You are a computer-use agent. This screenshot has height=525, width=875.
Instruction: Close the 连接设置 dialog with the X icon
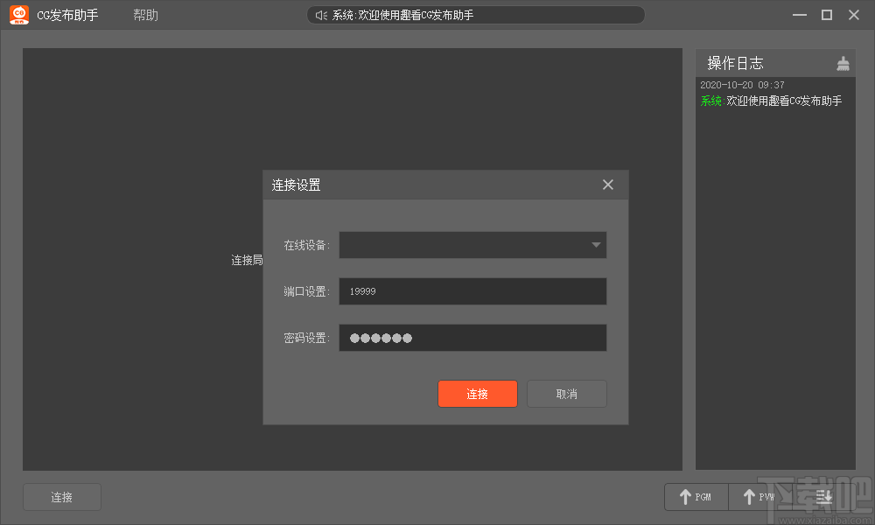pos(607,185)
